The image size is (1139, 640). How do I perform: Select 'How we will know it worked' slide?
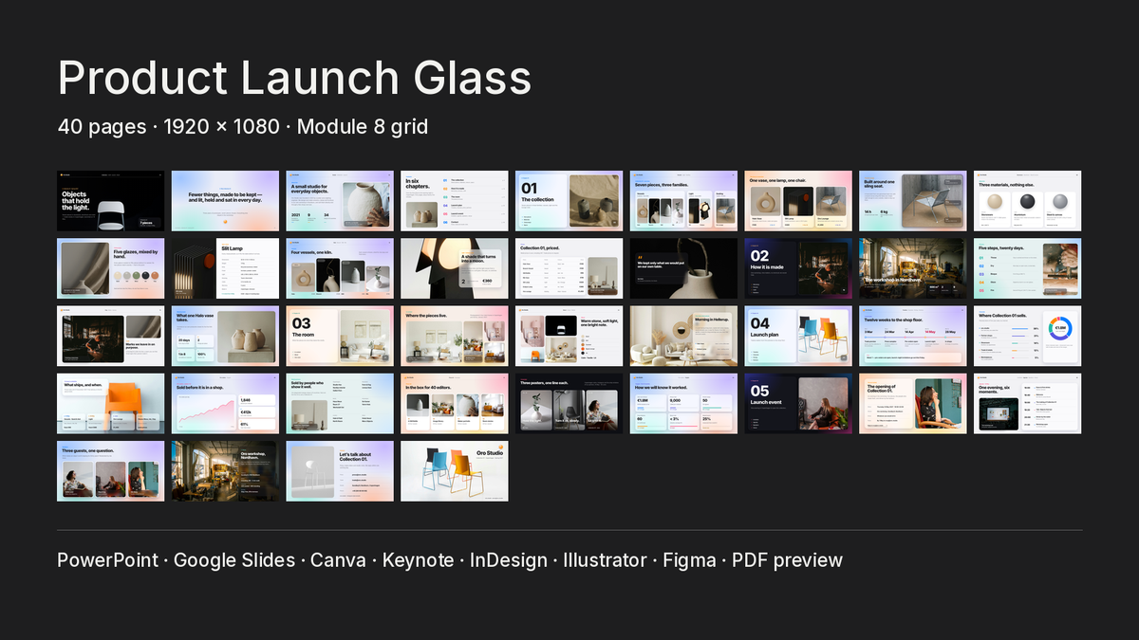[x=683, y=403]
